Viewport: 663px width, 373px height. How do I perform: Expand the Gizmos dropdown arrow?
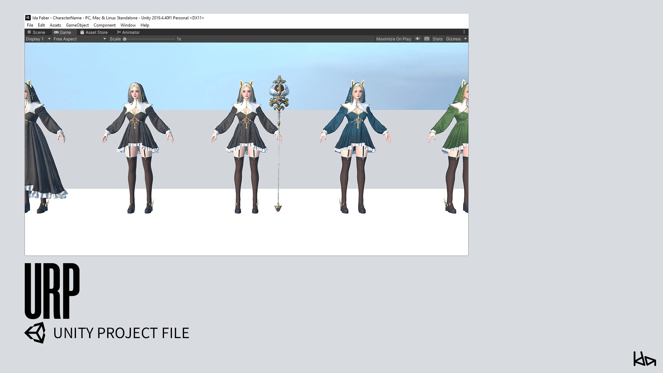[x=465, y=39]
